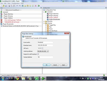The image size is (107, 102).
Task: Select Plugin: Broadcaster in configuration tree
Action: point(55,19)
